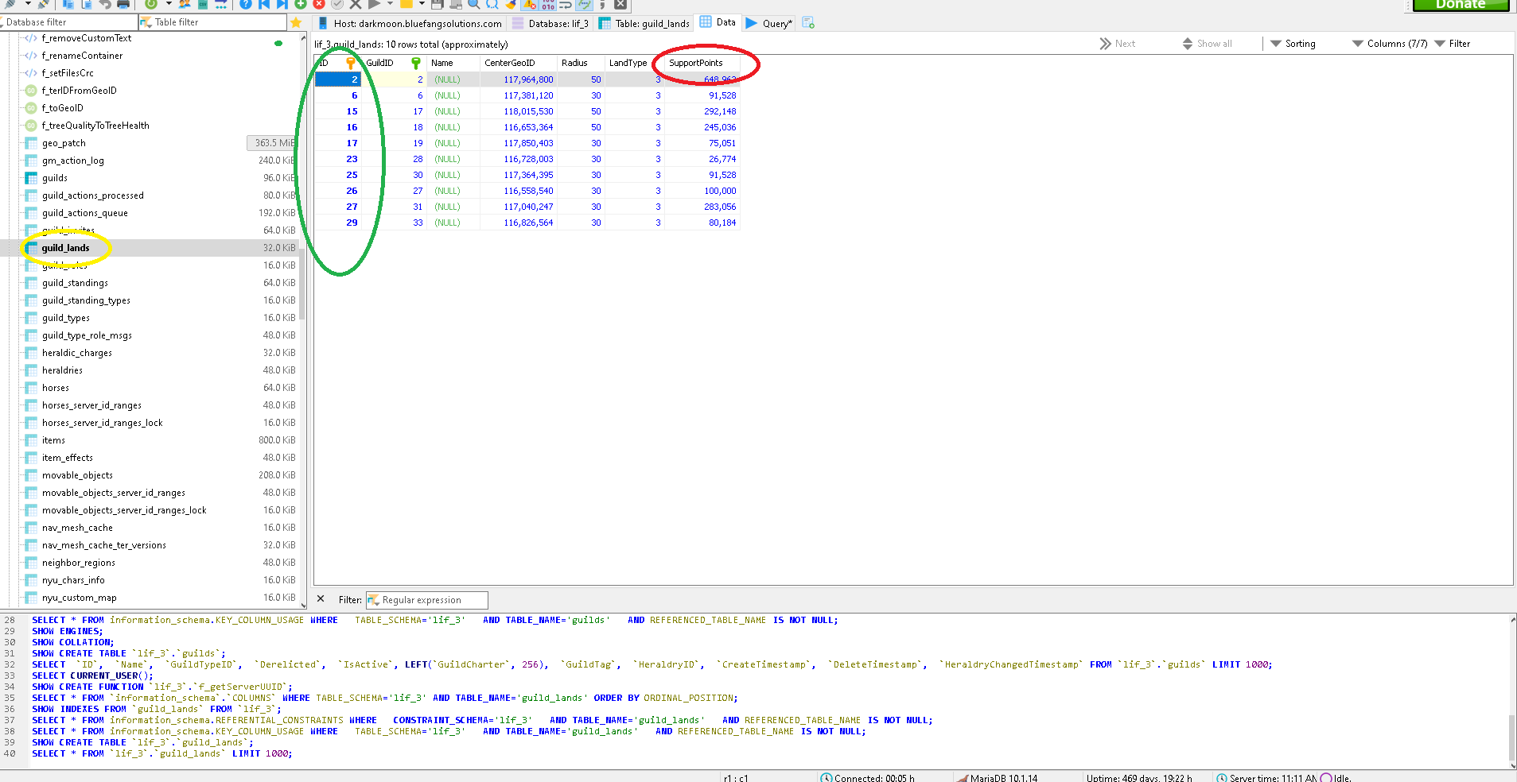Click the red delete row icon
This screenshot has height=782, width=1517.
pos(319,4)
